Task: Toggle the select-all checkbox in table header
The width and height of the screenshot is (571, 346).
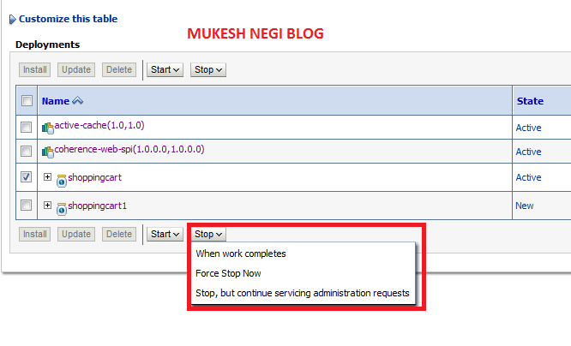Action: point(27,100)
